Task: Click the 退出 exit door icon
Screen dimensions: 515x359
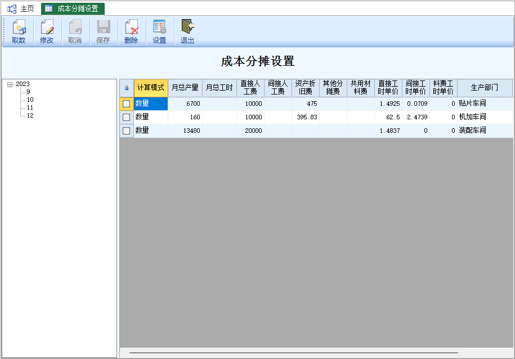Action: pos(187,28)
